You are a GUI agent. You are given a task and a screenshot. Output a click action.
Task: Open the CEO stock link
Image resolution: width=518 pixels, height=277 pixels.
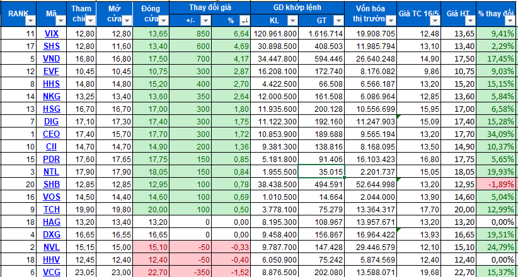click(52, 134)
